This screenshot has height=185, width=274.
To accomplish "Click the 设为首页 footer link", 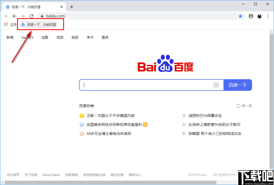I will point(13,175).
